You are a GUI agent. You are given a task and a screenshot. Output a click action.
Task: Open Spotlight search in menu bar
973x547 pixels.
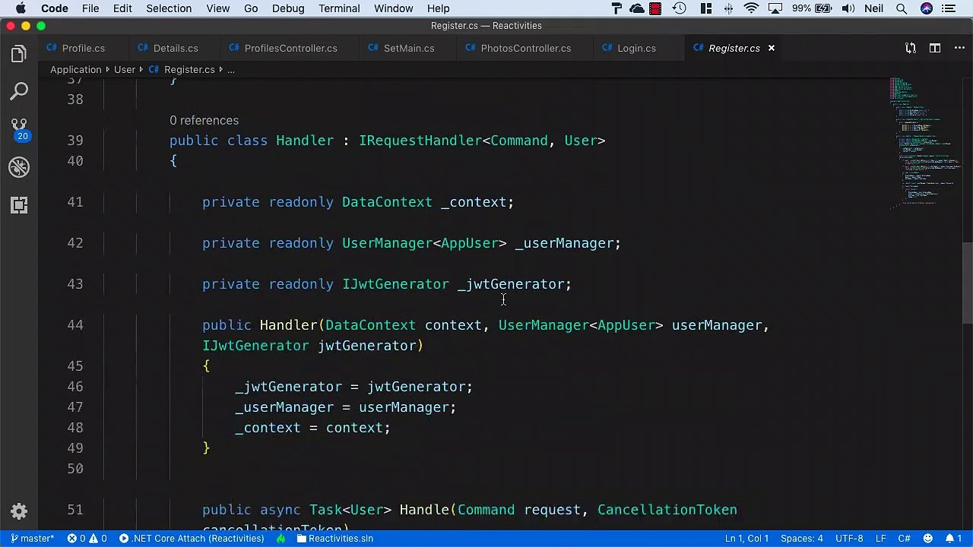coord(902,8)
